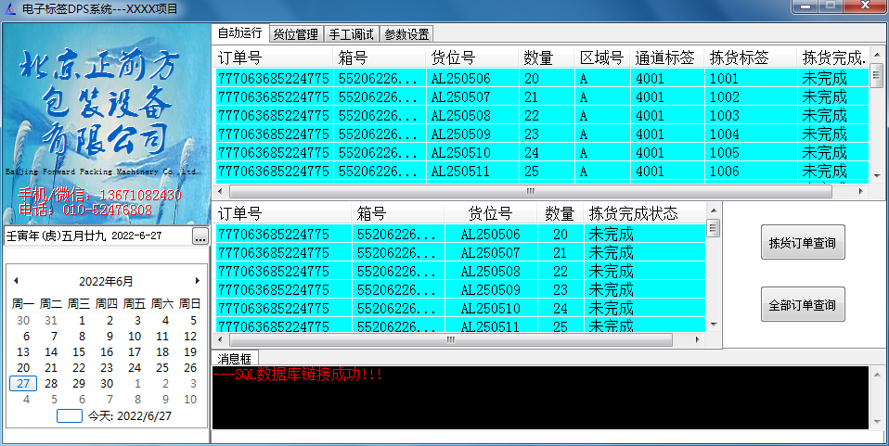Click the 2022年6月 calendar month title
The width and height of the screenshot is (889, 446).
(x=105, y=281)
